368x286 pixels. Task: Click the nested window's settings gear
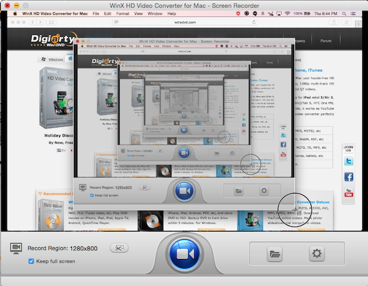264,190
